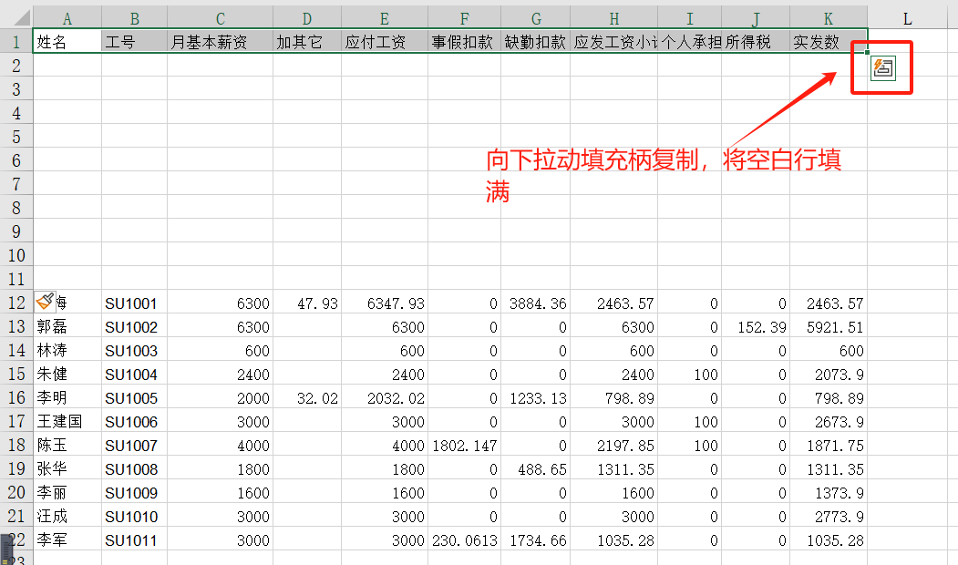Click the Select All corner triangle

coord(21,17)
